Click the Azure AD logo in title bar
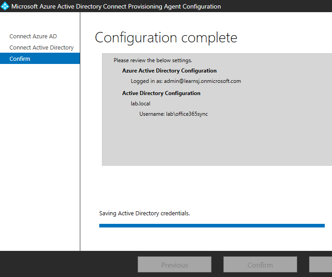This screenshot has height=277, width=332. click(5, 6)
